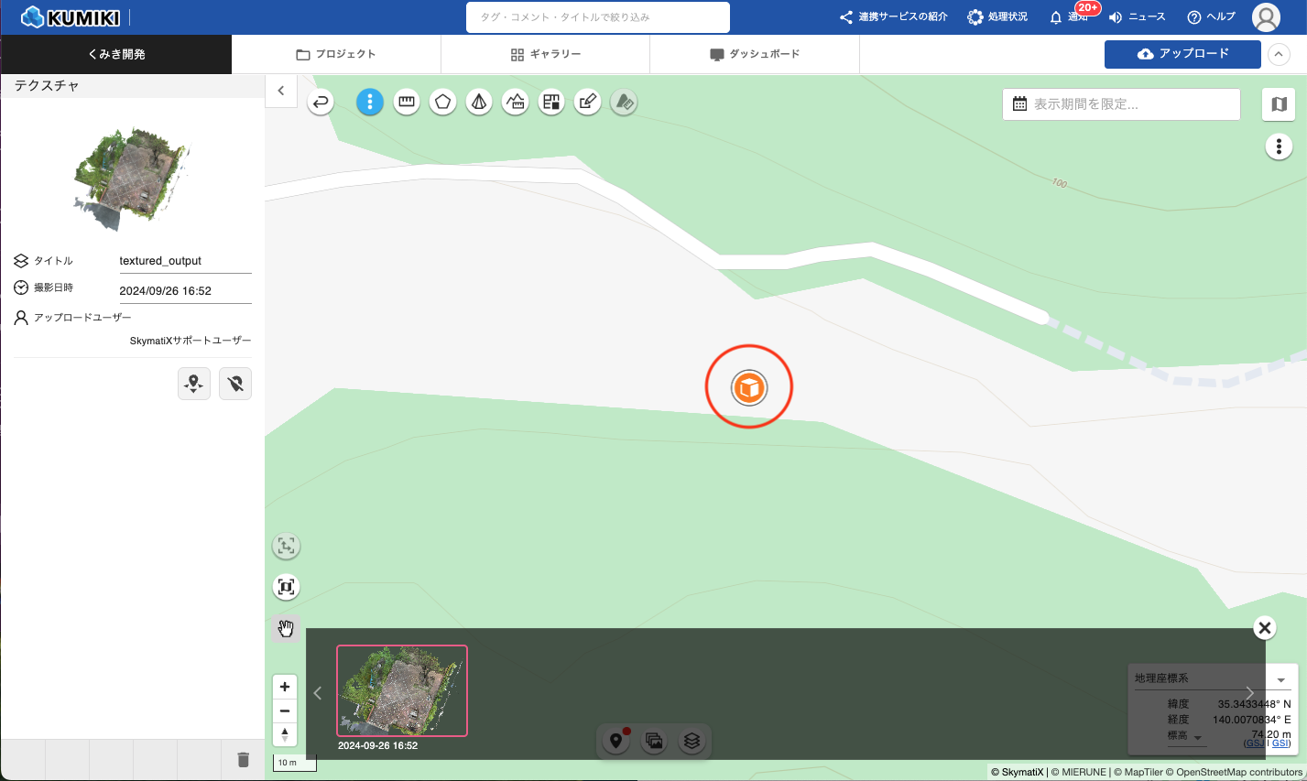The image size is (1307, 781).
Task: Select the textured_output thumbnail dated 2024-09-26
Action: pos(402,690)
